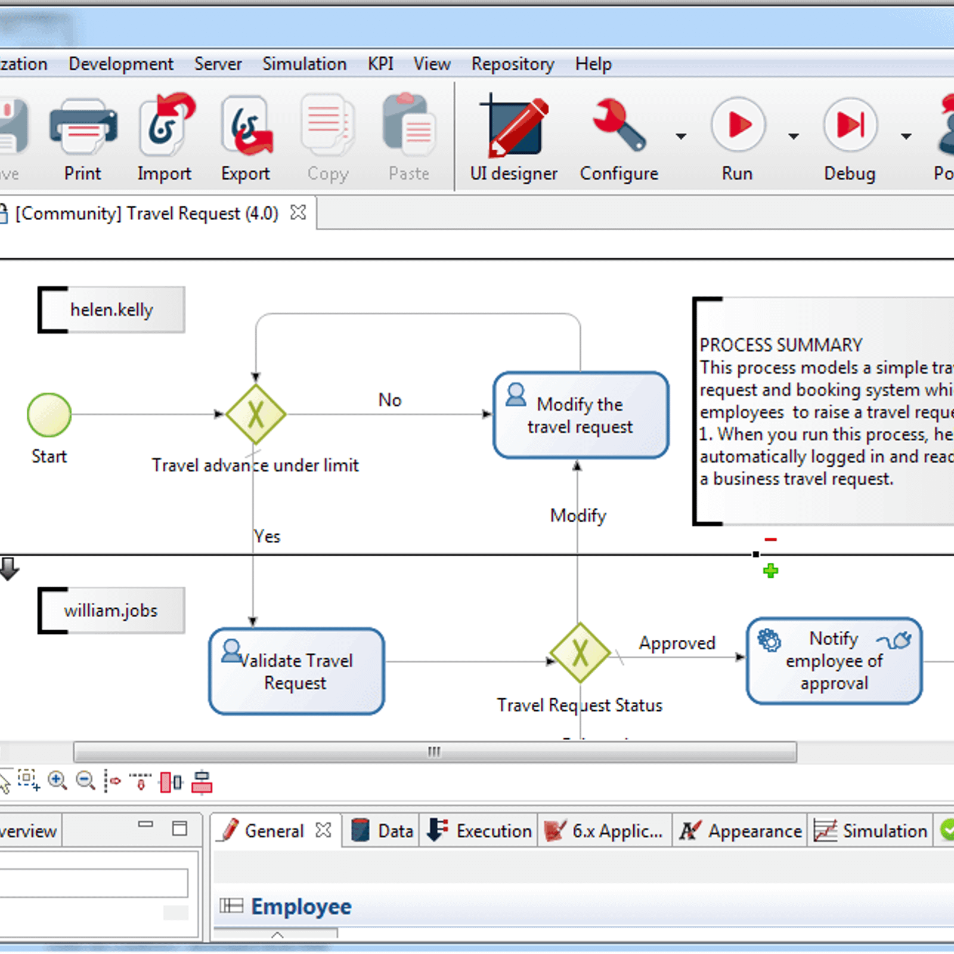Open the Run dropdown arrow
This screenshot has height=954, width=954.
pos(793,137)
